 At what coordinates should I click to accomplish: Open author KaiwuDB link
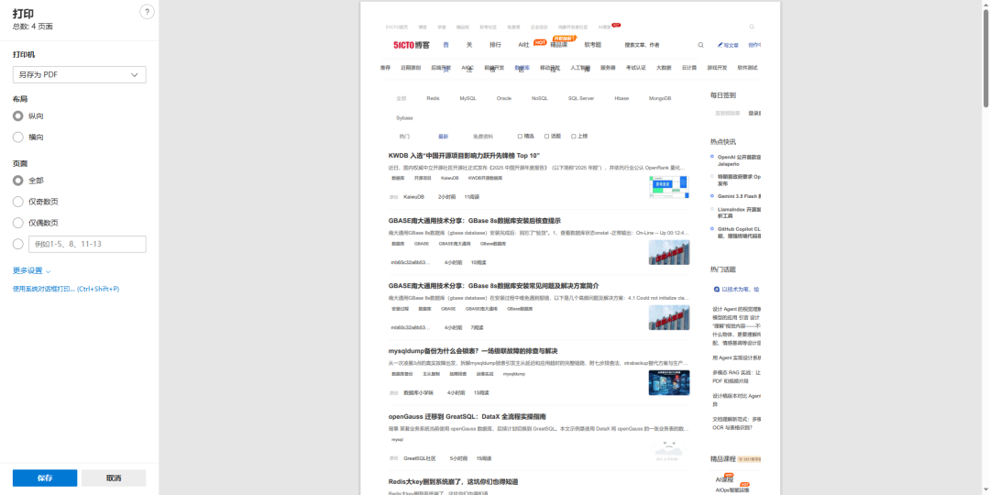click(413, 197)
